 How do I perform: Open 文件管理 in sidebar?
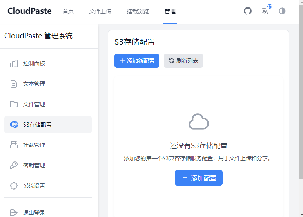(48, 104)
